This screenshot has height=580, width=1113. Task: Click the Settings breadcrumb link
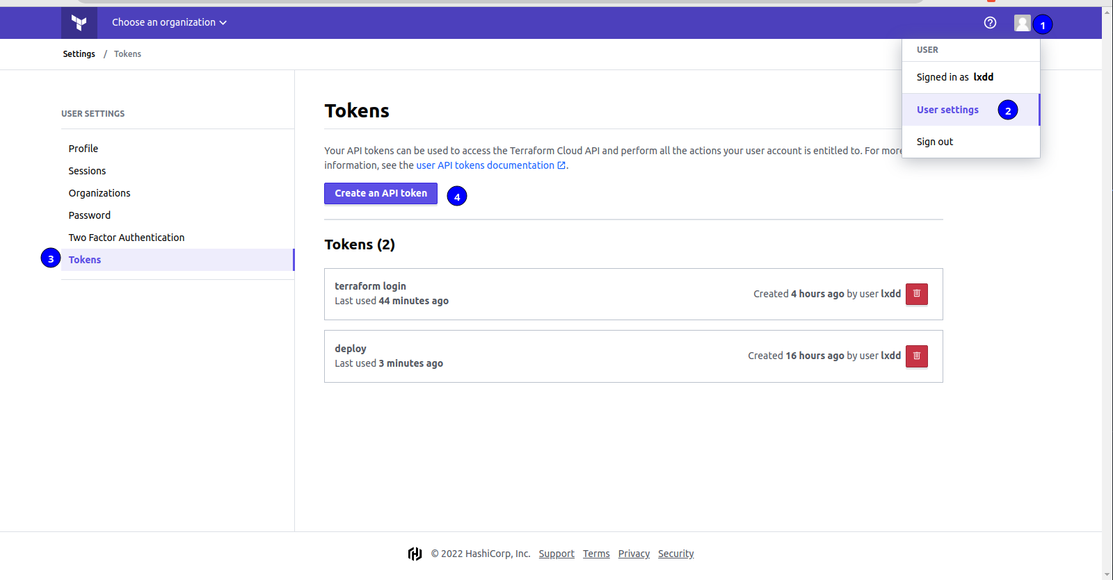tap(79, 54)
